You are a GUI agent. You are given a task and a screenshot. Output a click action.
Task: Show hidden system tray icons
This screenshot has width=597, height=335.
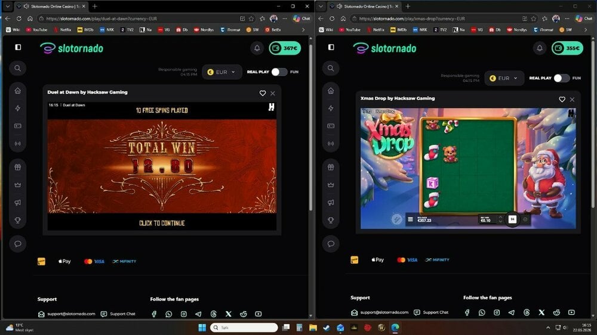point(548,327)
